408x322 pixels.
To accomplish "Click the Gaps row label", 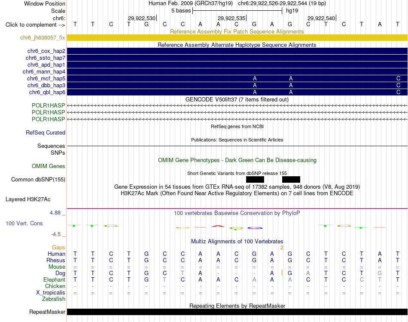I will (58, 248).
